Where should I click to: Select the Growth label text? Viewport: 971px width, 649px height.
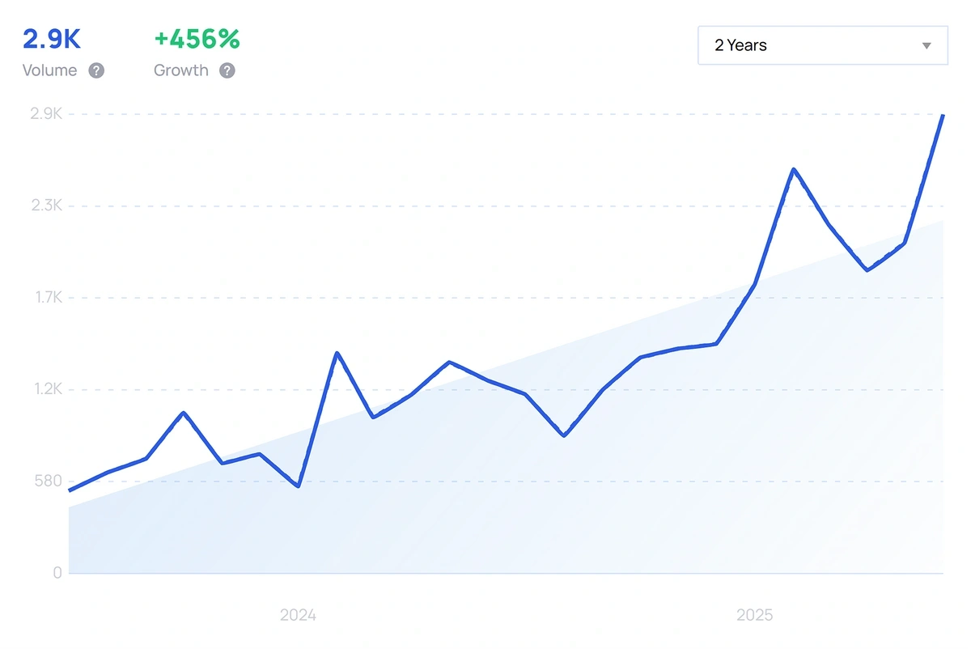181,70
